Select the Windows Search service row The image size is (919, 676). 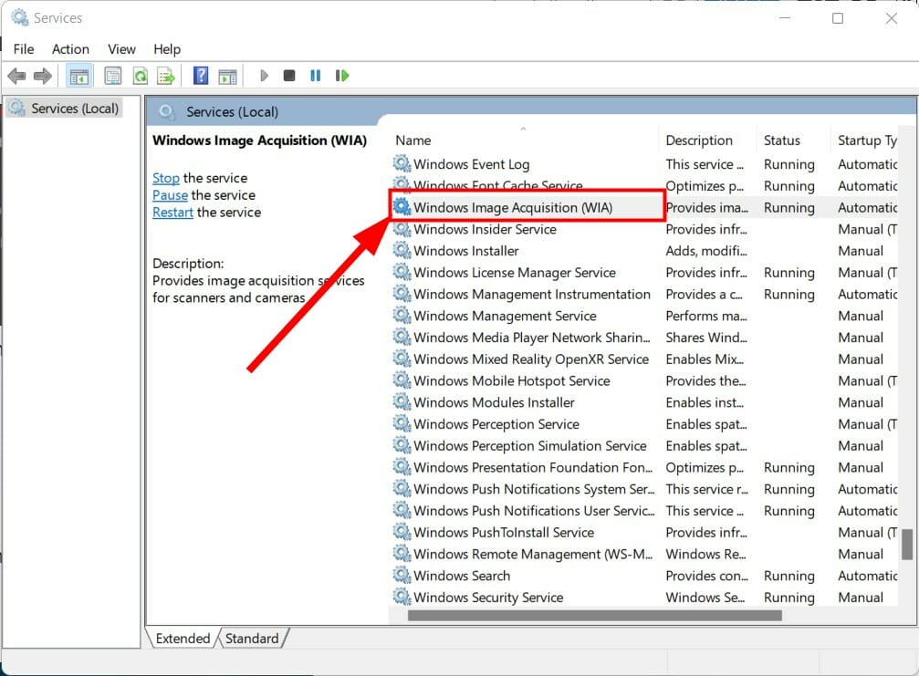pyautogui.click(x=462, y=576)
